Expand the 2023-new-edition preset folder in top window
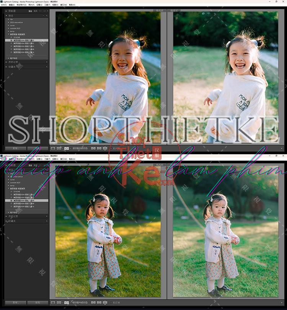The height and width of the screenshot is (310, 287). point(8,23)
